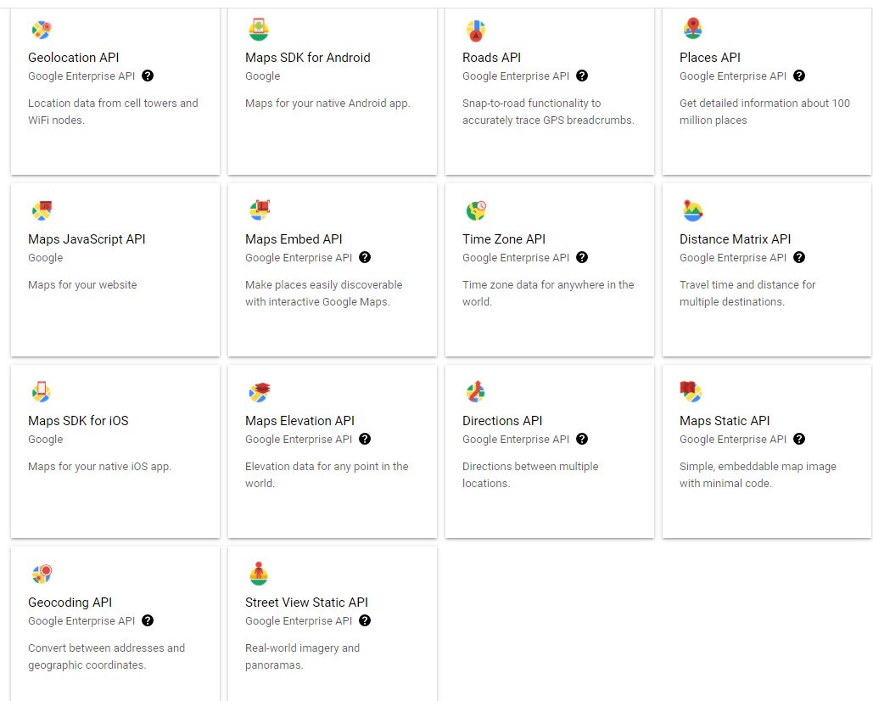Click 'Snap-to-road functionality' description
Viewport: 873px width, 701px height.
click(548, 111)
